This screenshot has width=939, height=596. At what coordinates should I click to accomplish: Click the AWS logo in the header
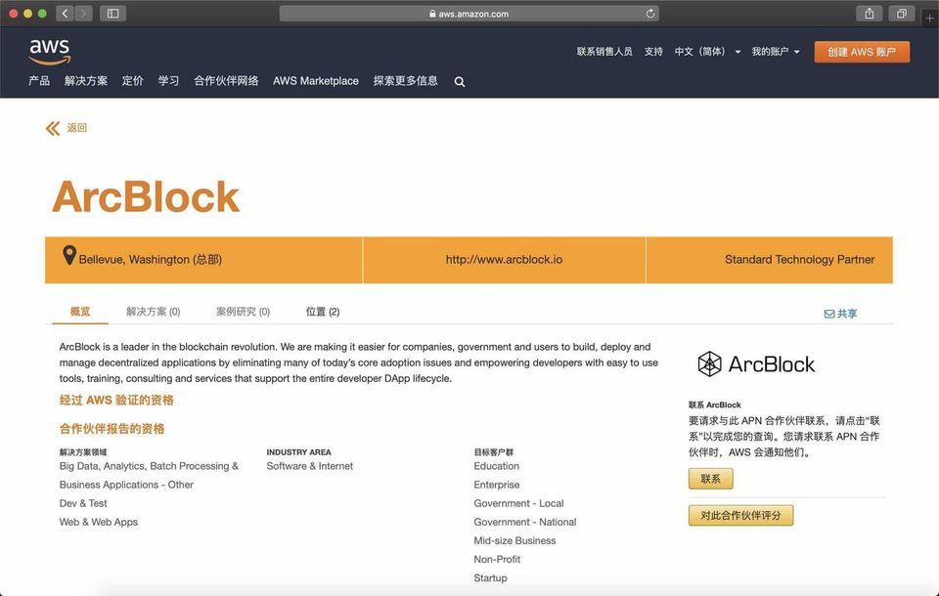(50, 52)
